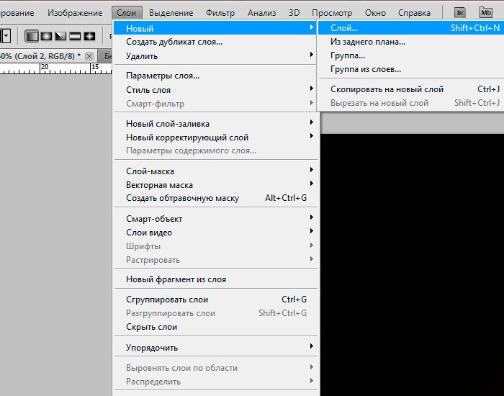This screenshot has width=504, height=396.
Task: Close the Слой 2 document tab
Action: point(89,56)
